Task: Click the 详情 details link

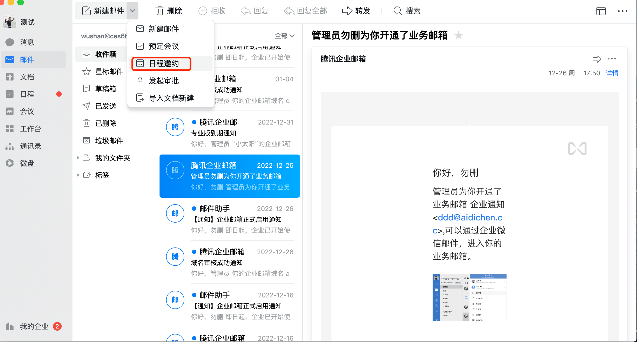Action: point(612,73)
